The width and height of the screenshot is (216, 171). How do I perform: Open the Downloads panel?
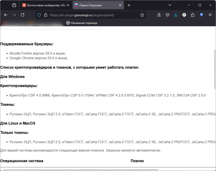point(176,15)
